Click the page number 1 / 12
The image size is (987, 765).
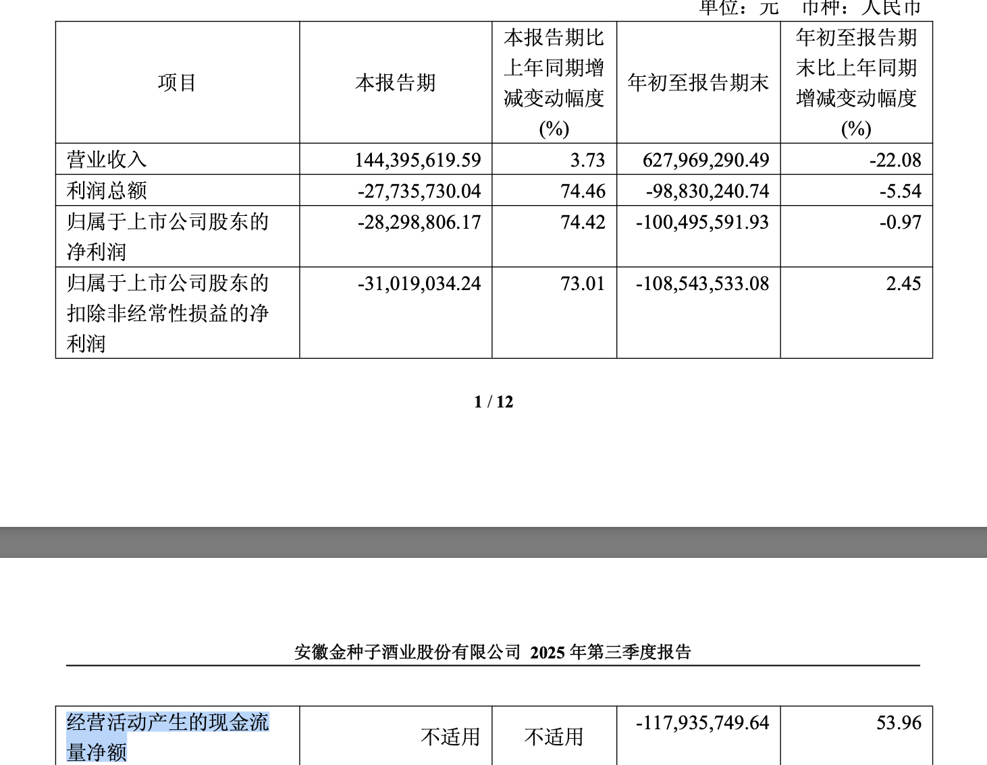tap(493, 402)
